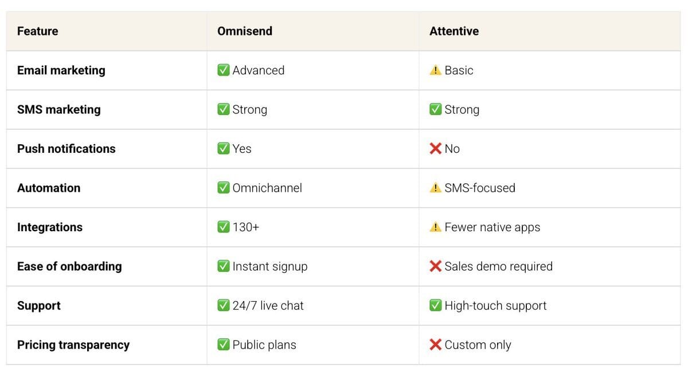This screenshot has width=688, height=372.
Task: Click the red X beside Sales demo required
Action: pos(436,266)
